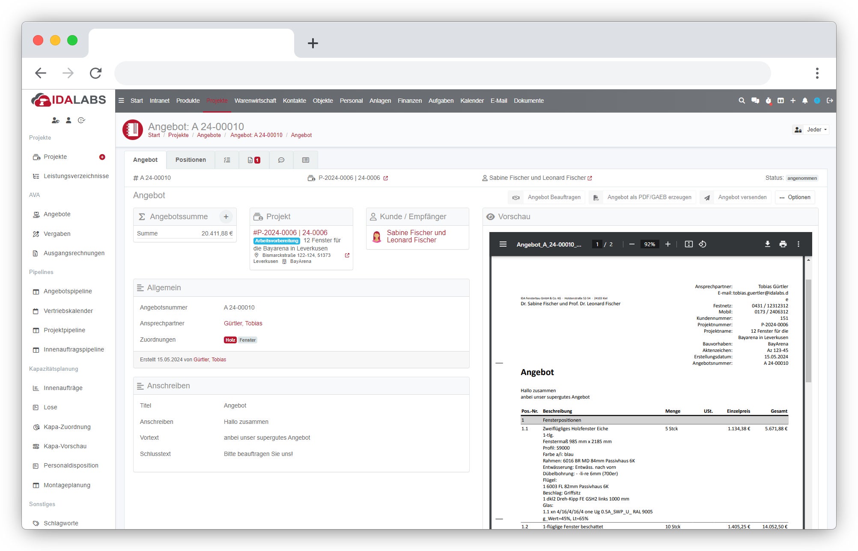Open the search icon in top bar

coord(742,101)
